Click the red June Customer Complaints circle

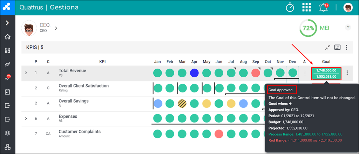pos(219,134)
